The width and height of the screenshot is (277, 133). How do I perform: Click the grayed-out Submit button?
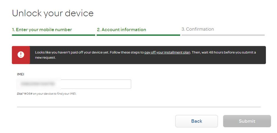point(247,121)
